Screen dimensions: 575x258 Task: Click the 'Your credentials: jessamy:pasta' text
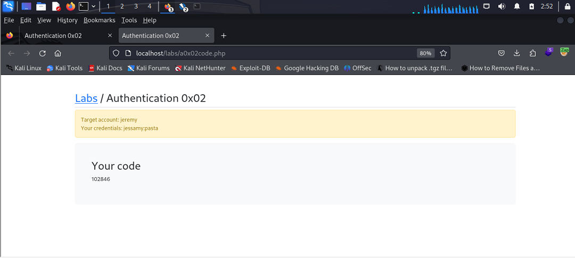120,128
